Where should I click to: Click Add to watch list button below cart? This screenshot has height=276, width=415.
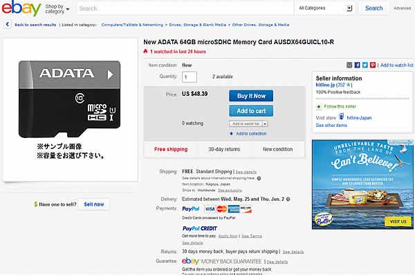246,124
